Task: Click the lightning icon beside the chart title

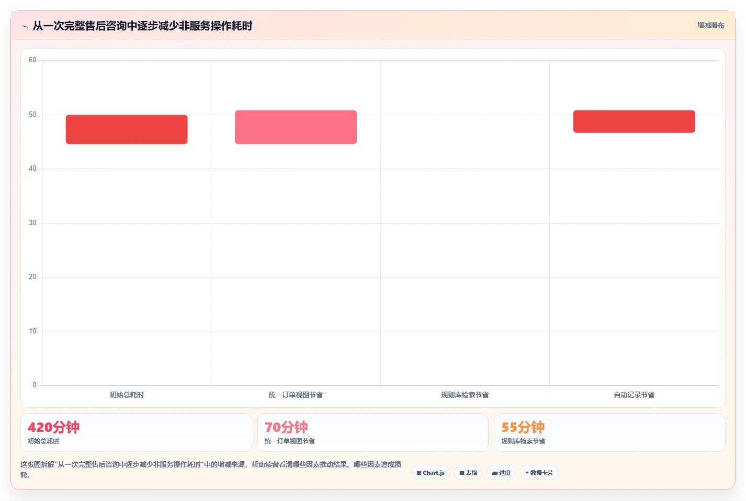Action: (x=25, y=26)
